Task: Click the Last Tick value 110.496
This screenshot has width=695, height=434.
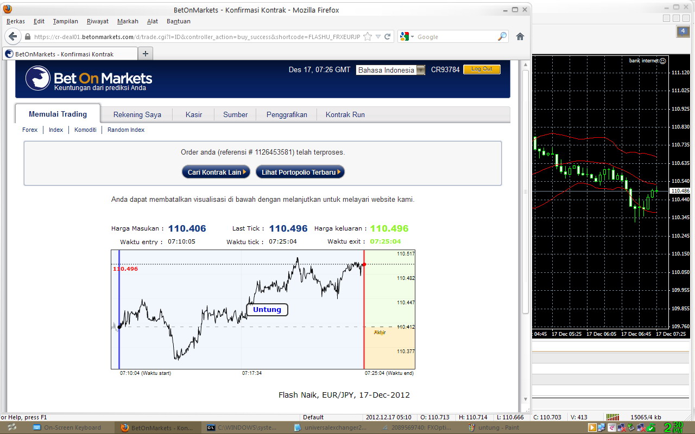Action: point(288,228)
